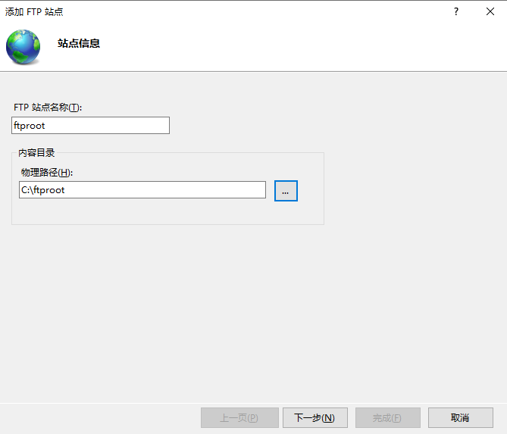Viewport: 507px width, 434px height.
Task: Click the dialog help question mark icon
Action: point(456,11)
